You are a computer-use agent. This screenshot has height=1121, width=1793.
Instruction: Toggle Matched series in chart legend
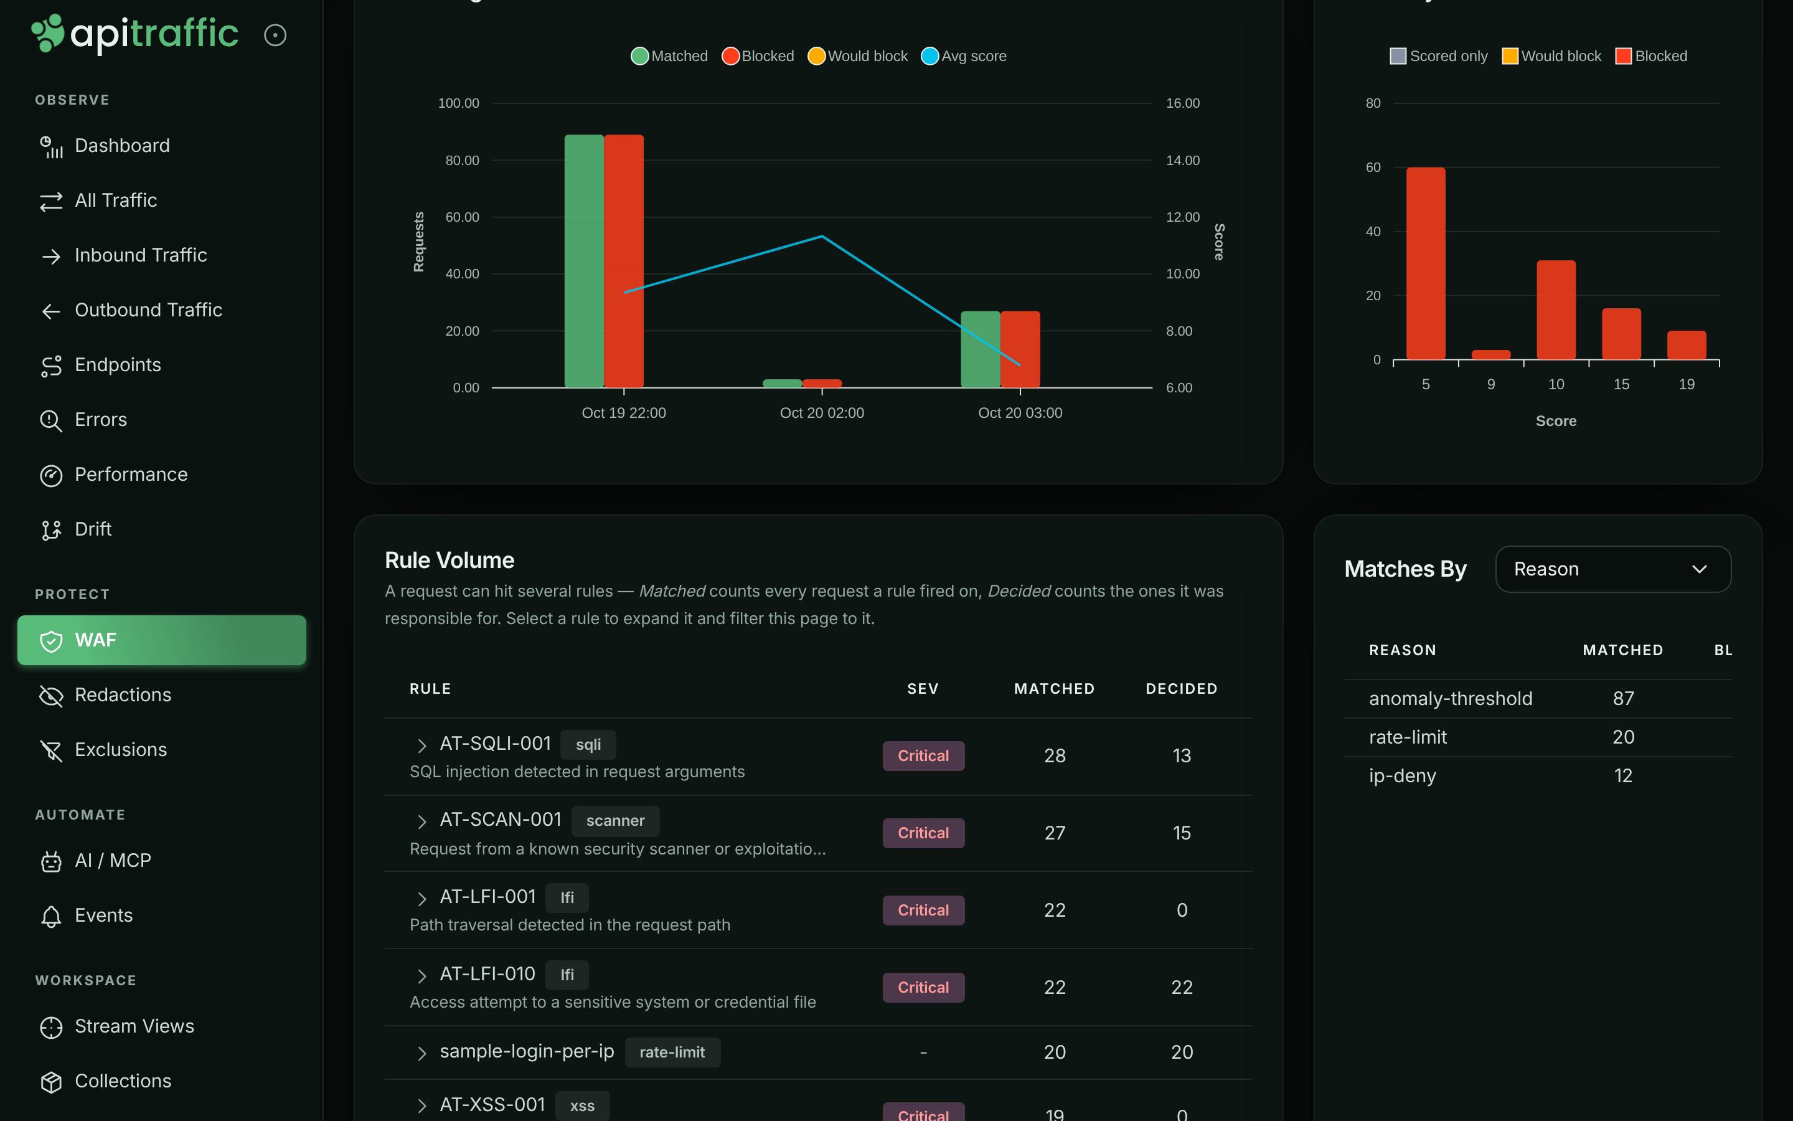(x=669, y=56)
